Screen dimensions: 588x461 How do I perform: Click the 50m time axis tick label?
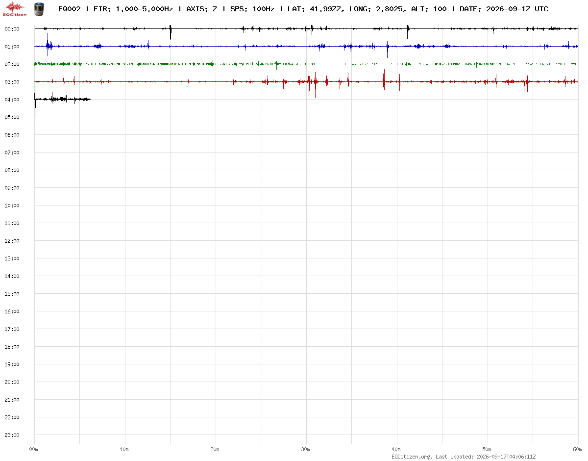[x=487, y=449]
